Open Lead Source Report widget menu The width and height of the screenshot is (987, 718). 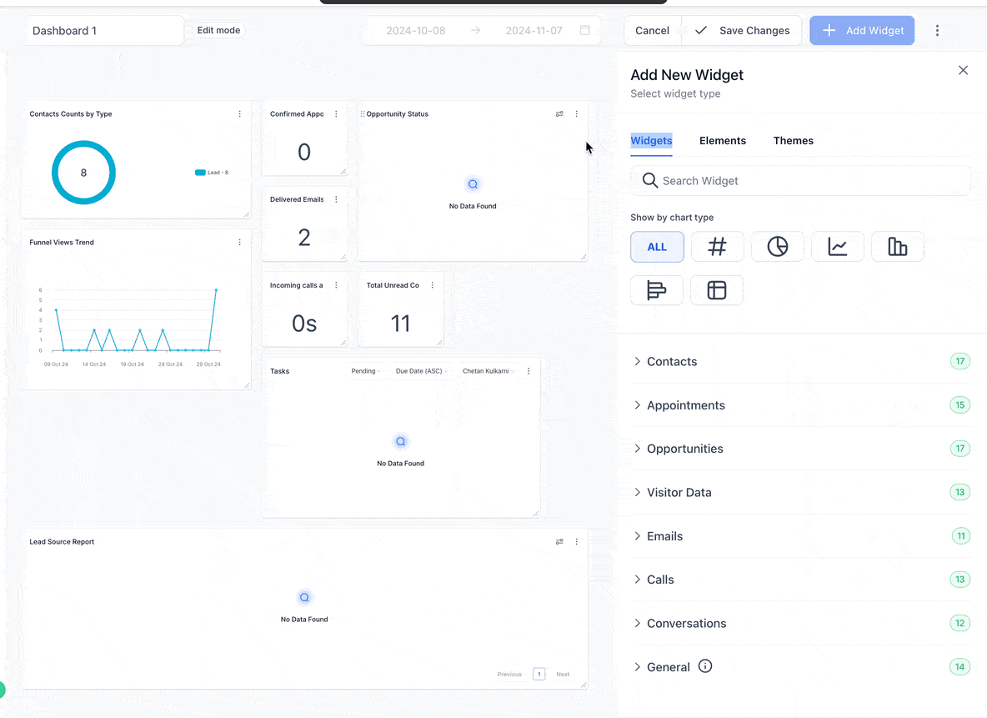(577, 542)
